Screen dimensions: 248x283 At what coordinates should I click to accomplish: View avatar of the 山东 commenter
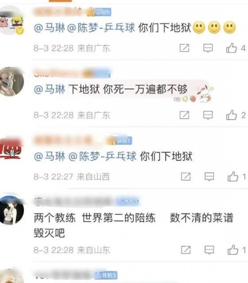click(12, 211)
